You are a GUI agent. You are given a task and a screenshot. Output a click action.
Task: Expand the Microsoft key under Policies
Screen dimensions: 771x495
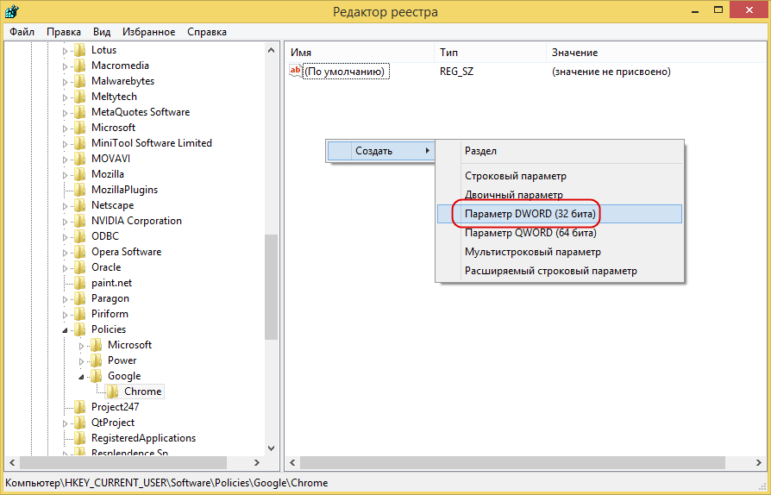tap(82, 346)
